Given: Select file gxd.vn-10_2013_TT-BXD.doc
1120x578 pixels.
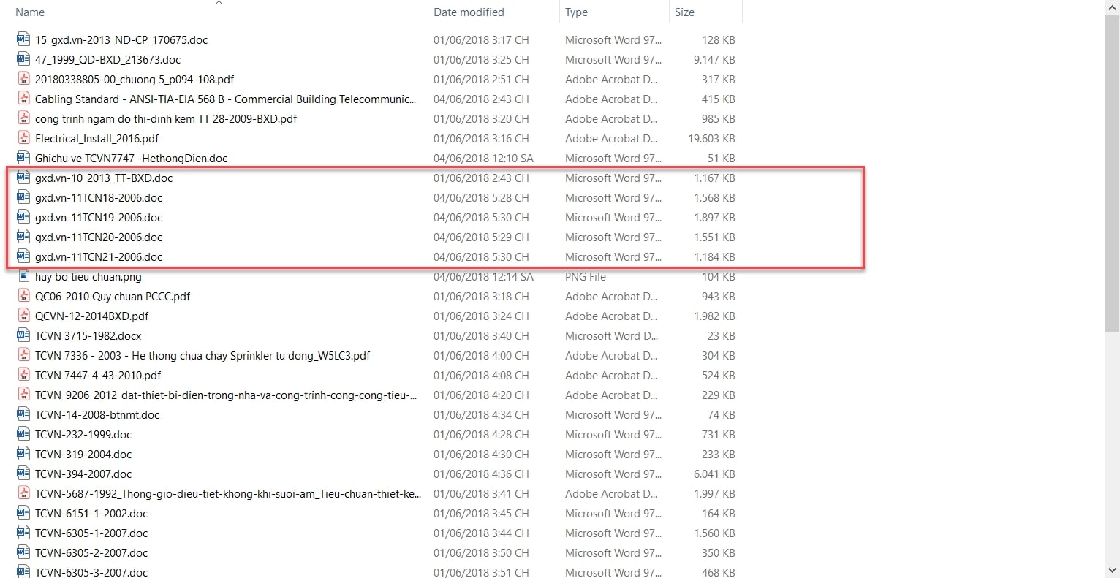Looking at the screenshot, I should pyautogui.click(x=104, y=178).
